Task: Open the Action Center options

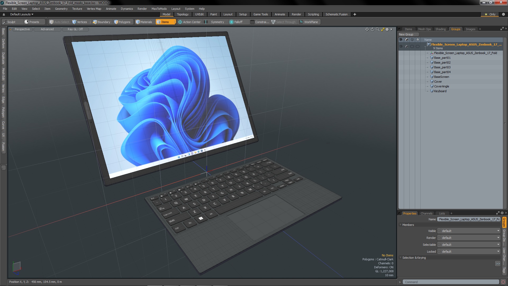Action: [189, 22]
